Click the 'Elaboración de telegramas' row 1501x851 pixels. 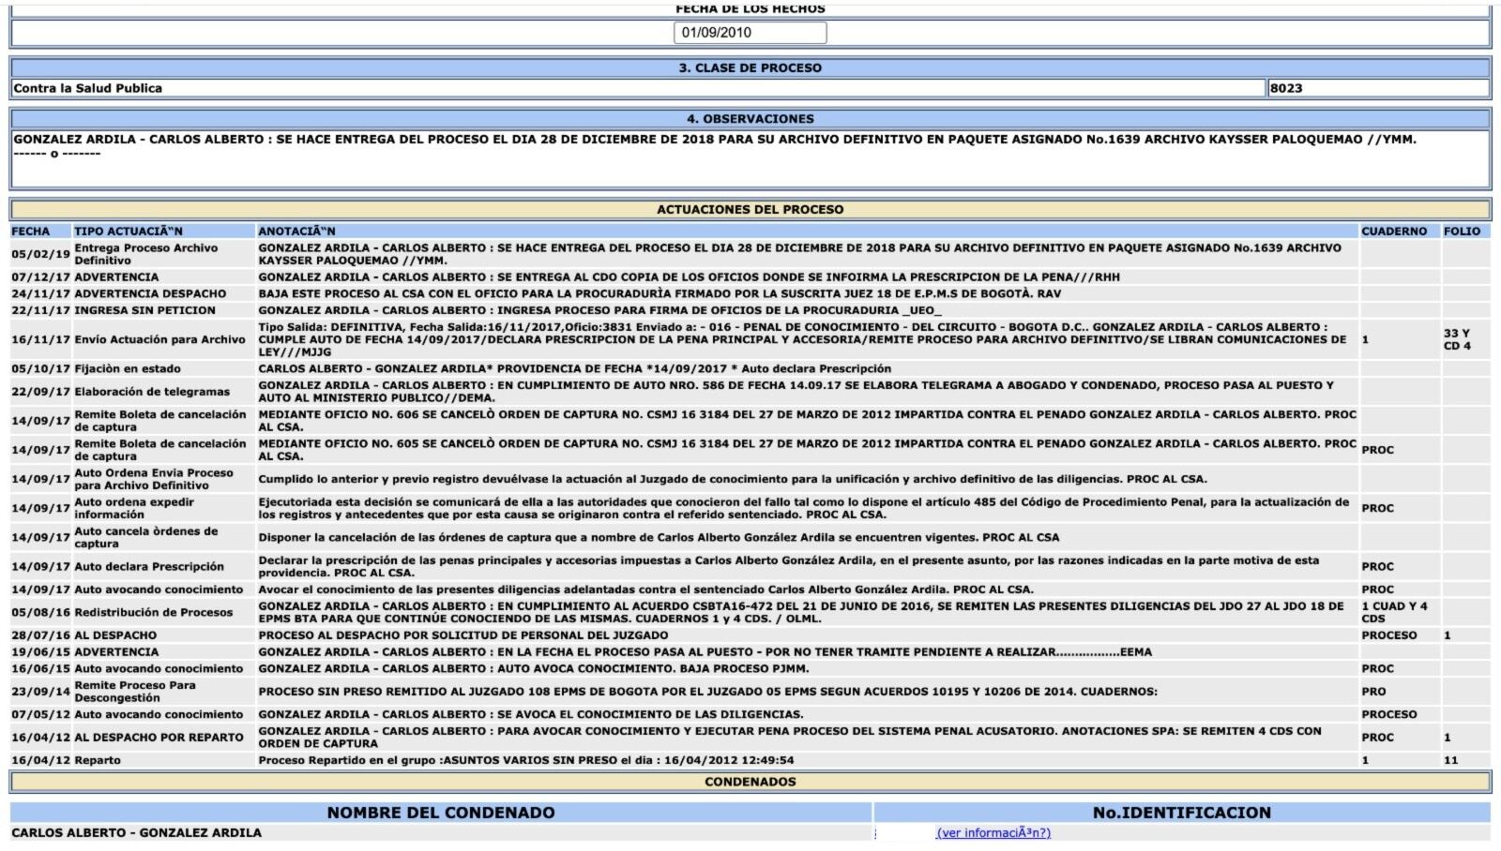tap(152, 392)
